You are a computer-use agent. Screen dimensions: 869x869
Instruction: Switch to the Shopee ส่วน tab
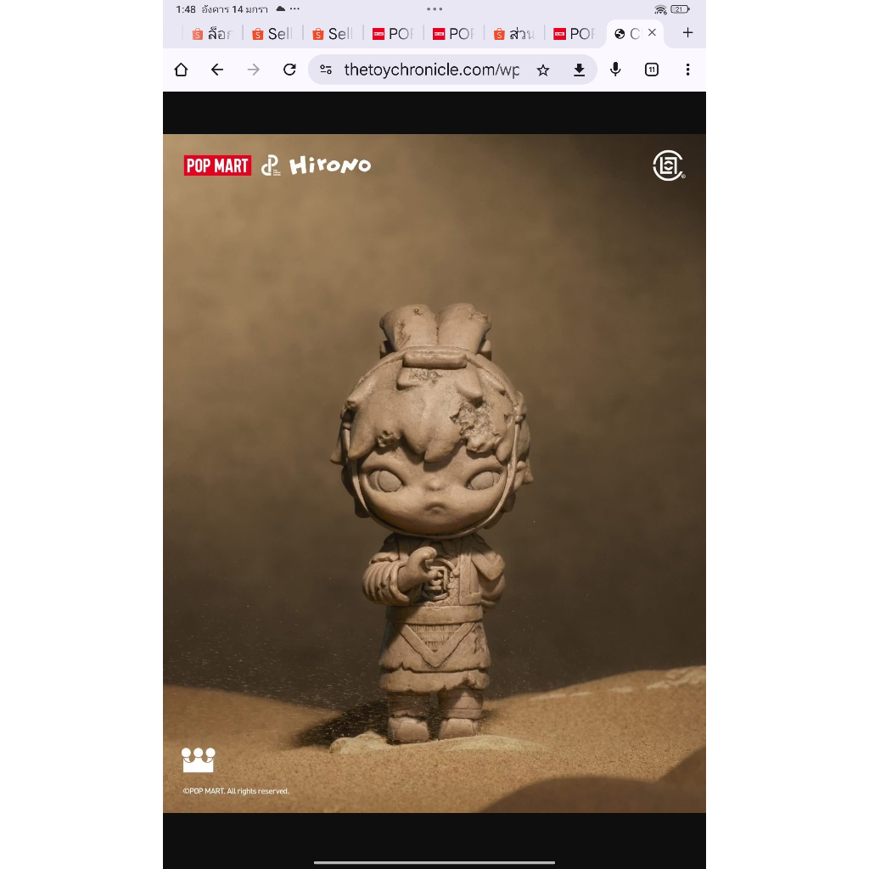(513, 34)
